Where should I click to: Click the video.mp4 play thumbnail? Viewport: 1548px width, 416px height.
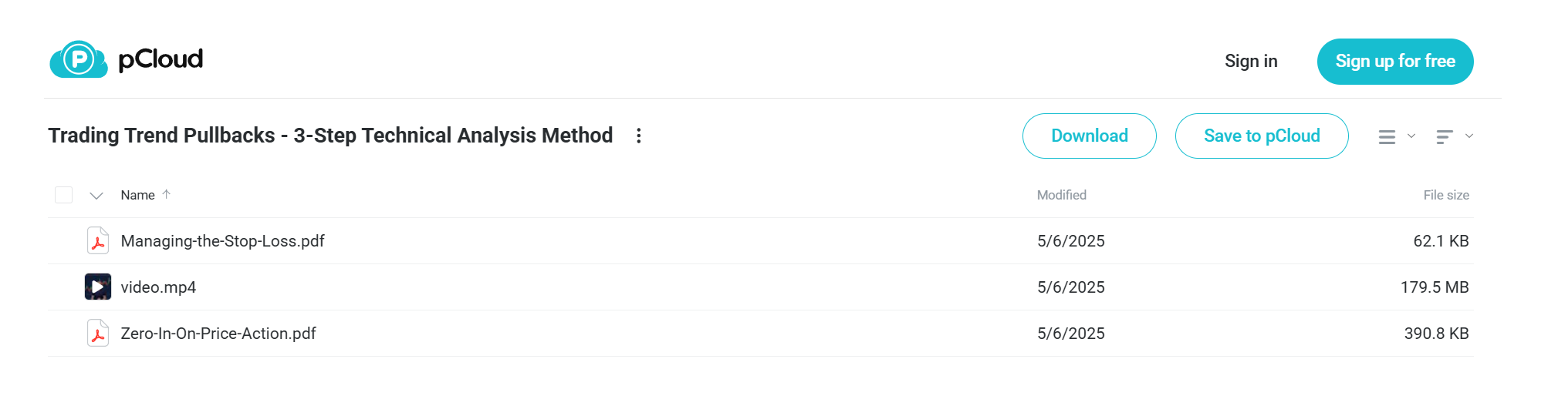98,287
